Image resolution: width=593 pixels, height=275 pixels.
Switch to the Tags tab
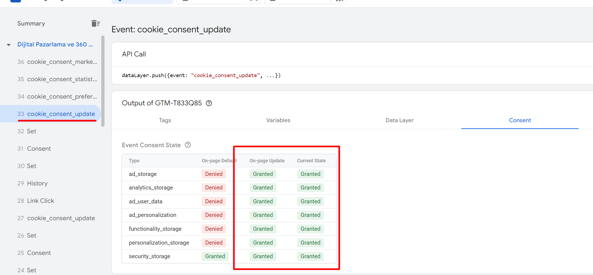pos(165,120)
